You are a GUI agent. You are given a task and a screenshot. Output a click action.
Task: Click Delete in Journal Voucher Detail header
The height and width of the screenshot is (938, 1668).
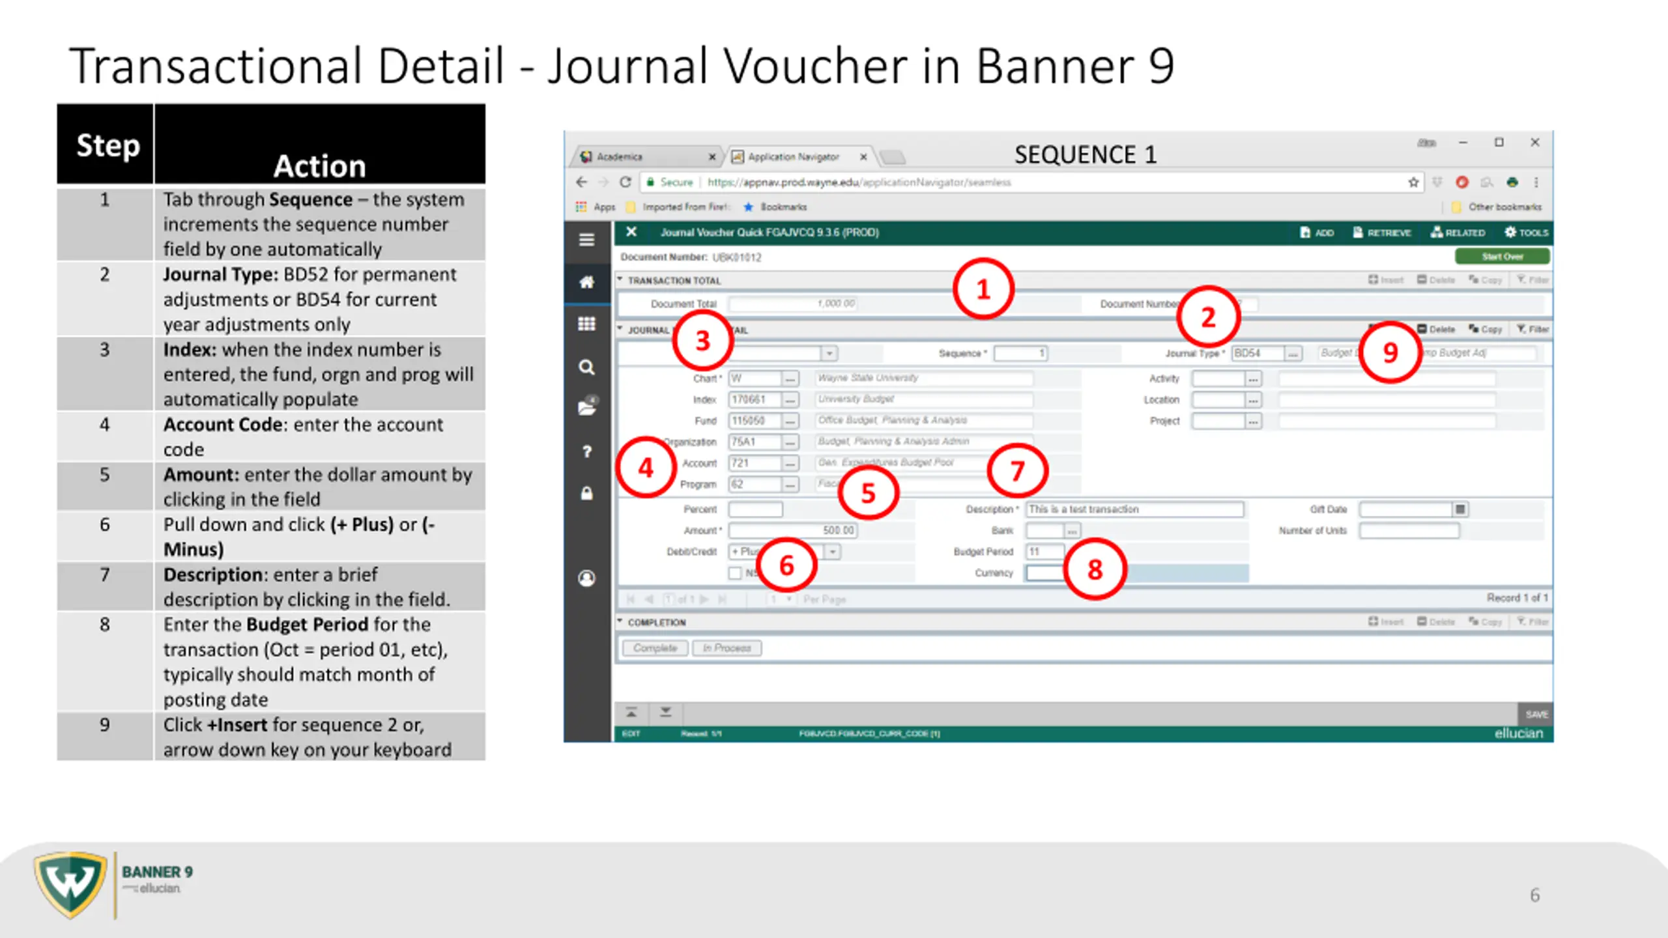coord(1436,329)
